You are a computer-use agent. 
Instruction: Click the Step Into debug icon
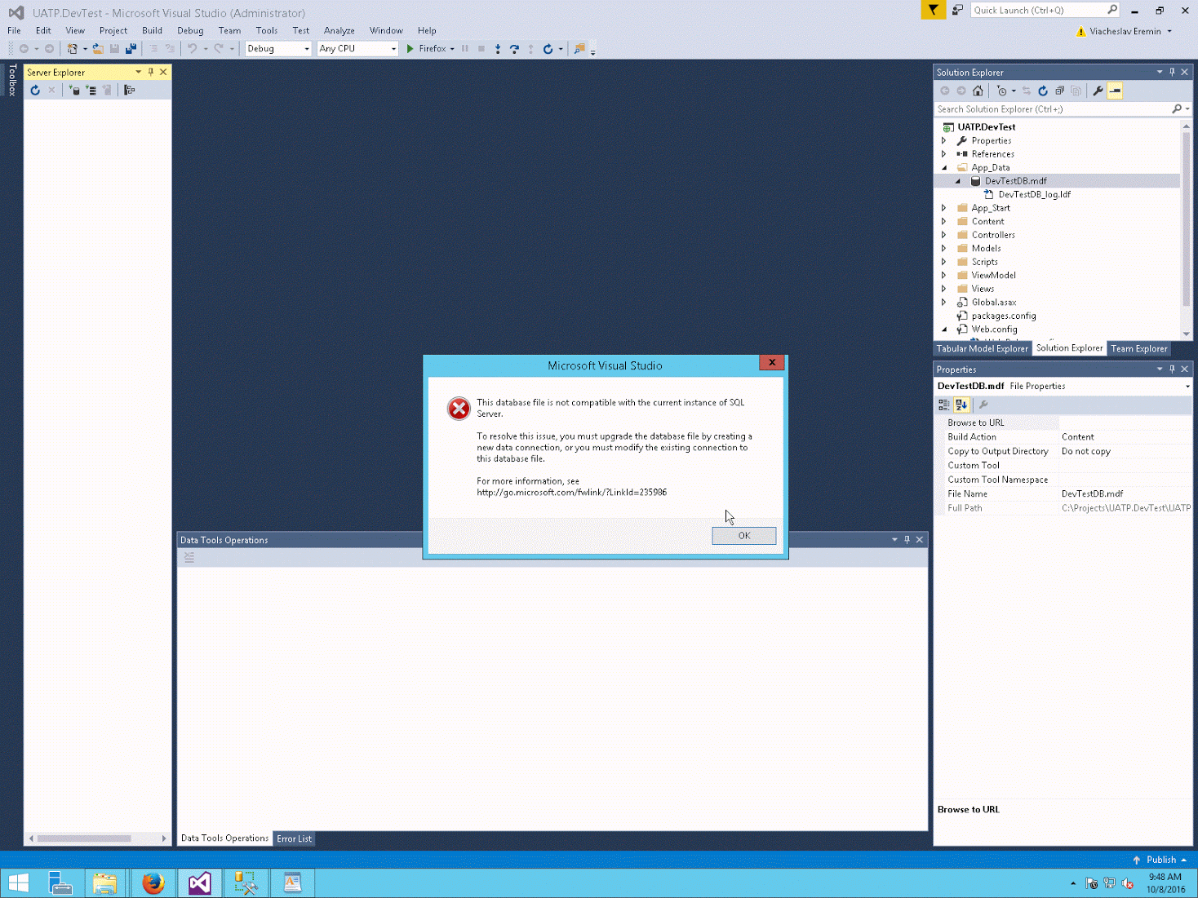[x=498, y=49]
